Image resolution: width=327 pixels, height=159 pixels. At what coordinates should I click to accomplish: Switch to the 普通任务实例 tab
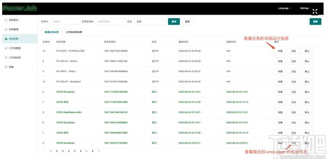tap(52, 32)
